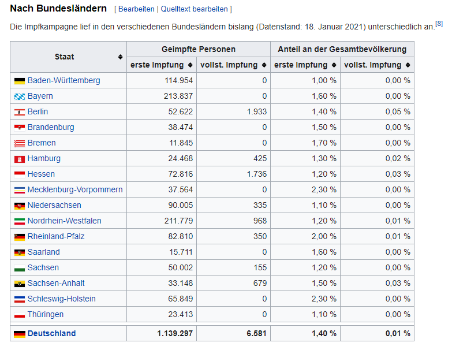The image size is (452, 350).
Task: Click the Mecklenburg-Vorpommern flag icon
Action: pos(20,190)
